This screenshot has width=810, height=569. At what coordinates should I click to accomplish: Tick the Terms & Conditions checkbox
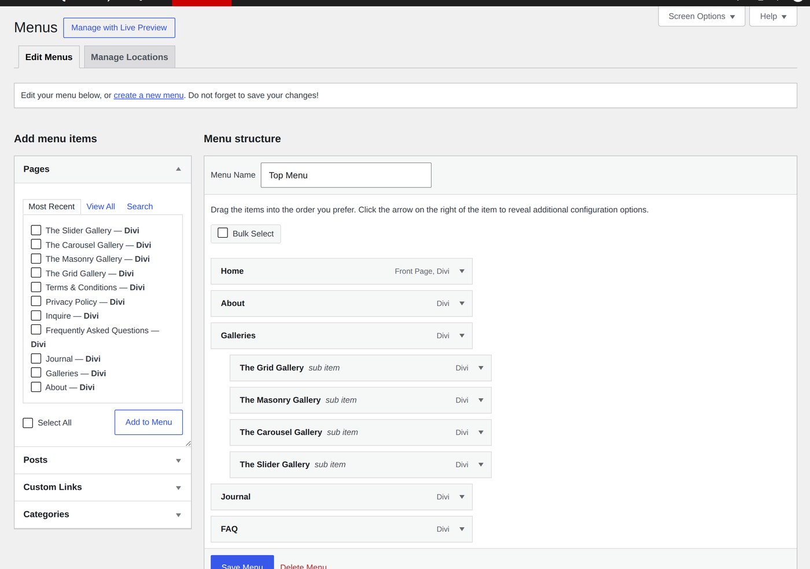36,287
